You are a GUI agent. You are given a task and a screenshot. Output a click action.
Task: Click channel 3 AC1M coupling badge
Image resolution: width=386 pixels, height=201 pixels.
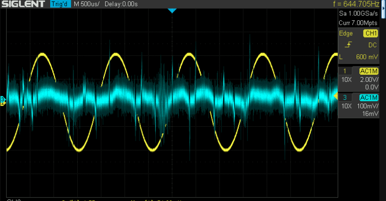pyautogui.click(x=369, y=98)
